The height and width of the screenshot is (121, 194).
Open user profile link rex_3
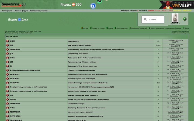pos(174,42)
